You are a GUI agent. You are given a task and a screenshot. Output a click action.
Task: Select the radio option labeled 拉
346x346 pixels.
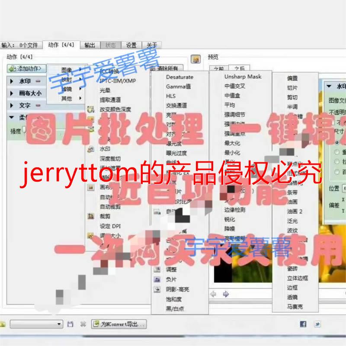point(337,161)
